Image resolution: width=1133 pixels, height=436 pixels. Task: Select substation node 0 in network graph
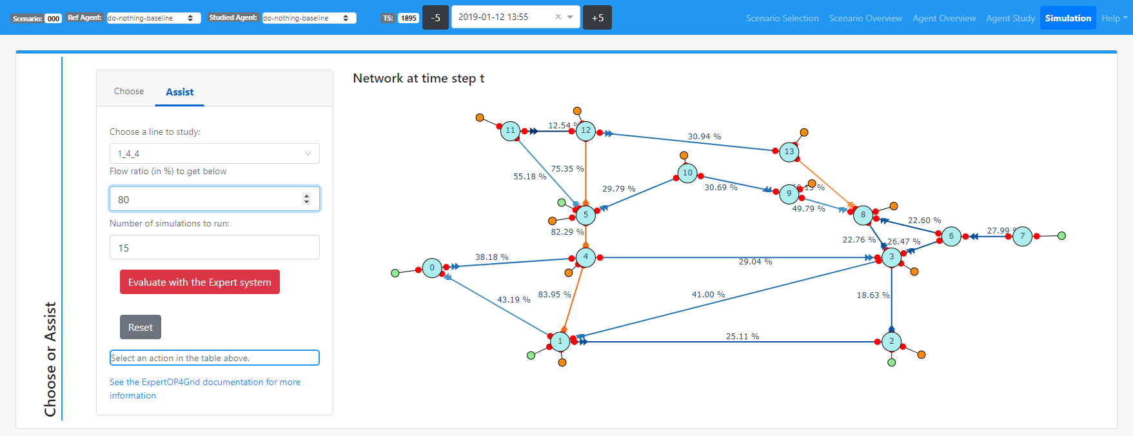pyautogui.click(x=432, y=268)
